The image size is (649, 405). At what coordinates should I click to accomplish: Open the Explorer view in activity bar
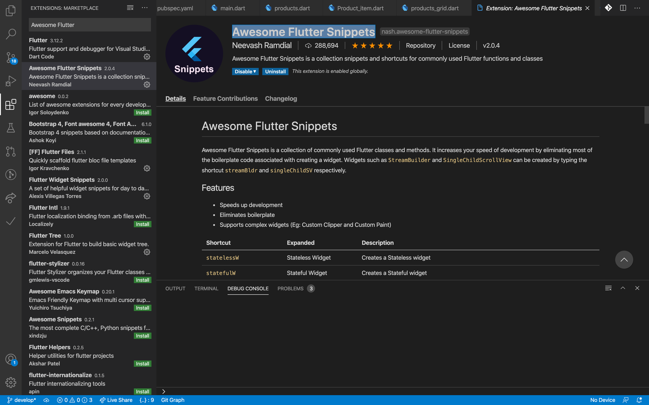11,10
